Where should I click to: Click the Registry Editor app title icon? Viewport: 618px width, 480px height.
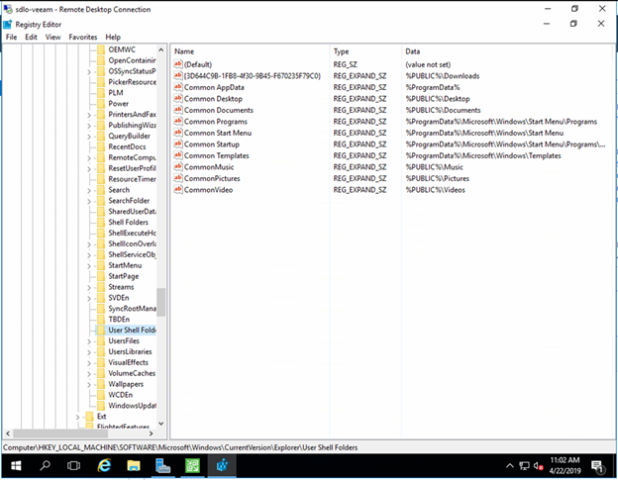point(8,25)
